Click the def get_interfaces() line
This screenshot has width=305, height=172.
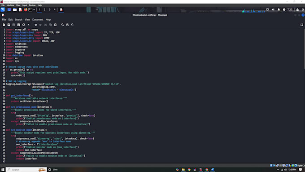19,96
